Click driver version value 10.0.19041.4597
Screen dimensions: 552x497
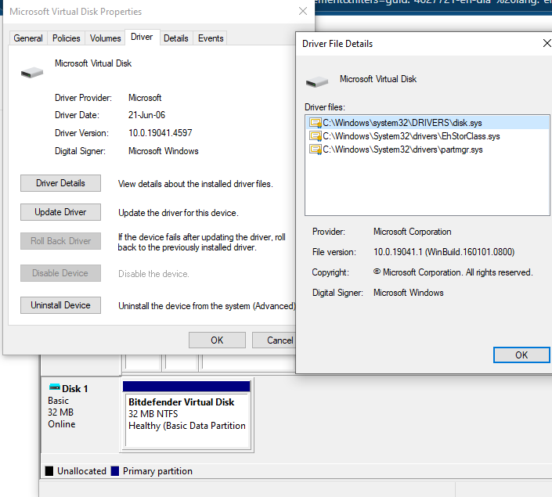point(161,133)
